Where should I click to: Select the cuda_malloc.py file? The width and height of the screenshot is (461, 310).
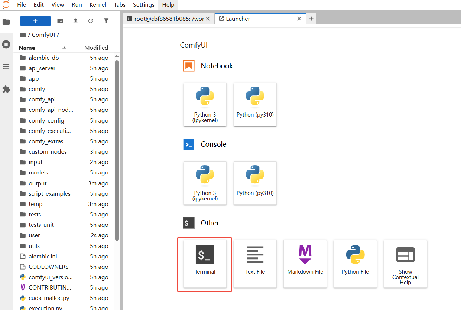[64, 298]
